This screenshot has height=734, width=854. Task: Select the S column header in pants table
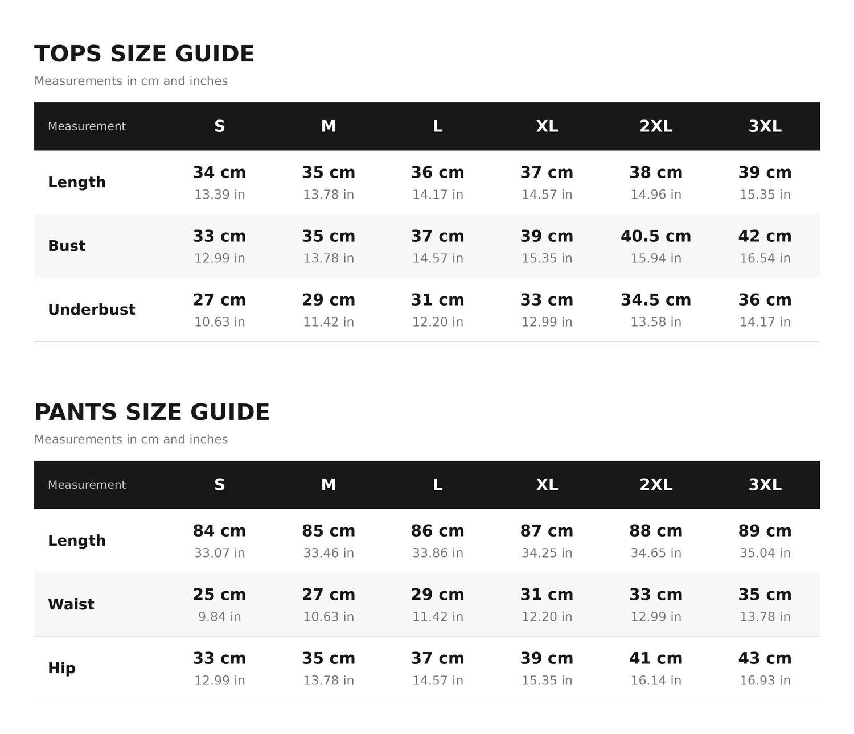tap(219, 485)
